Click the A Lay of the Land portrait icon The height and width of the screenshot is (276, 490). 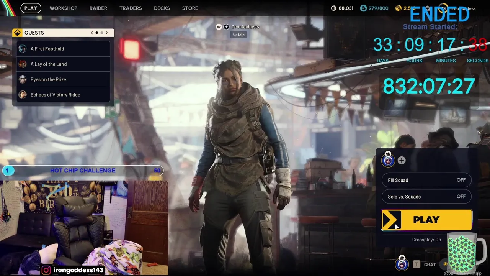(x=23, y=64)
